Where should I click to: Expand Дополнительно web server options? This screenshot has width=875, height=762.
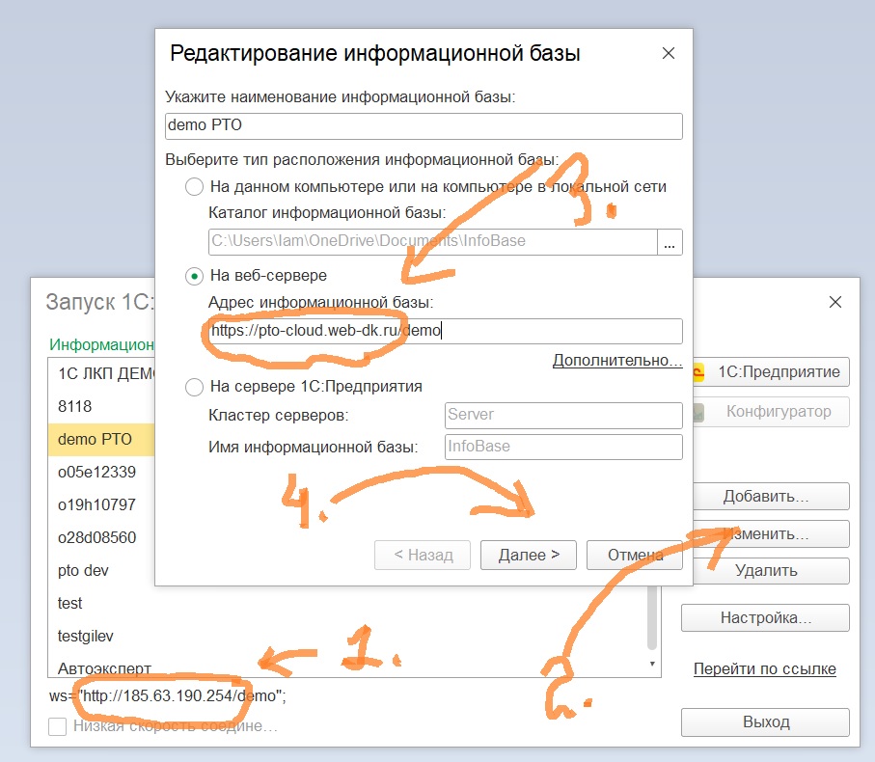pyautogui.click(x=617, y=361)
